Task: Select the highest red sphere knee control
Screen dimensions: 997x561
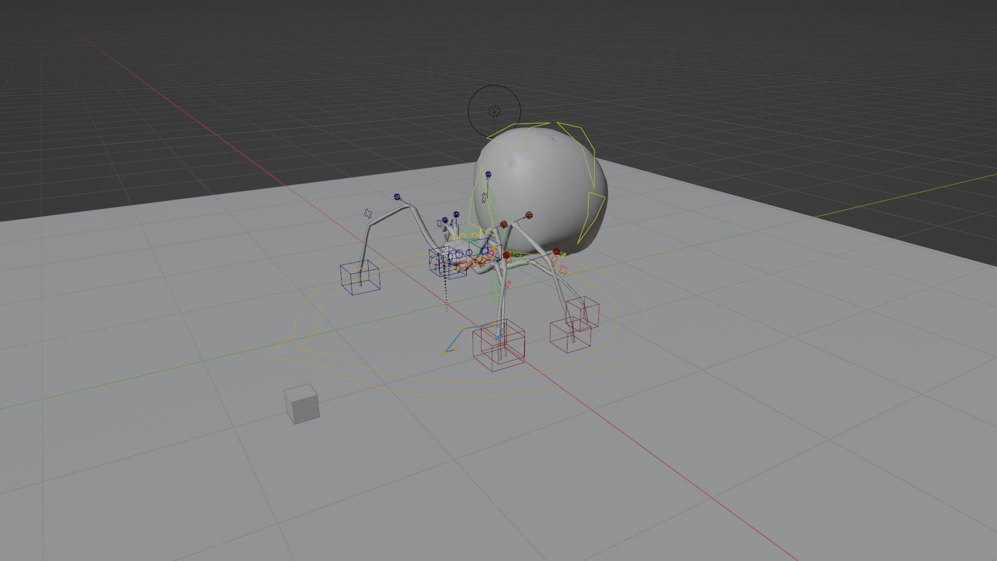Action: click(x=529, y=215)
